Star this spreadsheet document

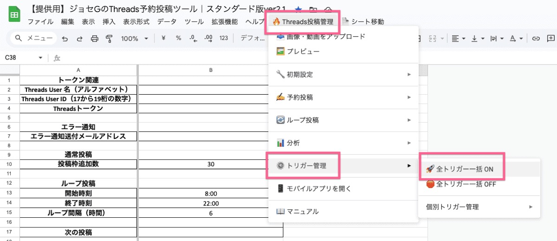coord(298,9)
